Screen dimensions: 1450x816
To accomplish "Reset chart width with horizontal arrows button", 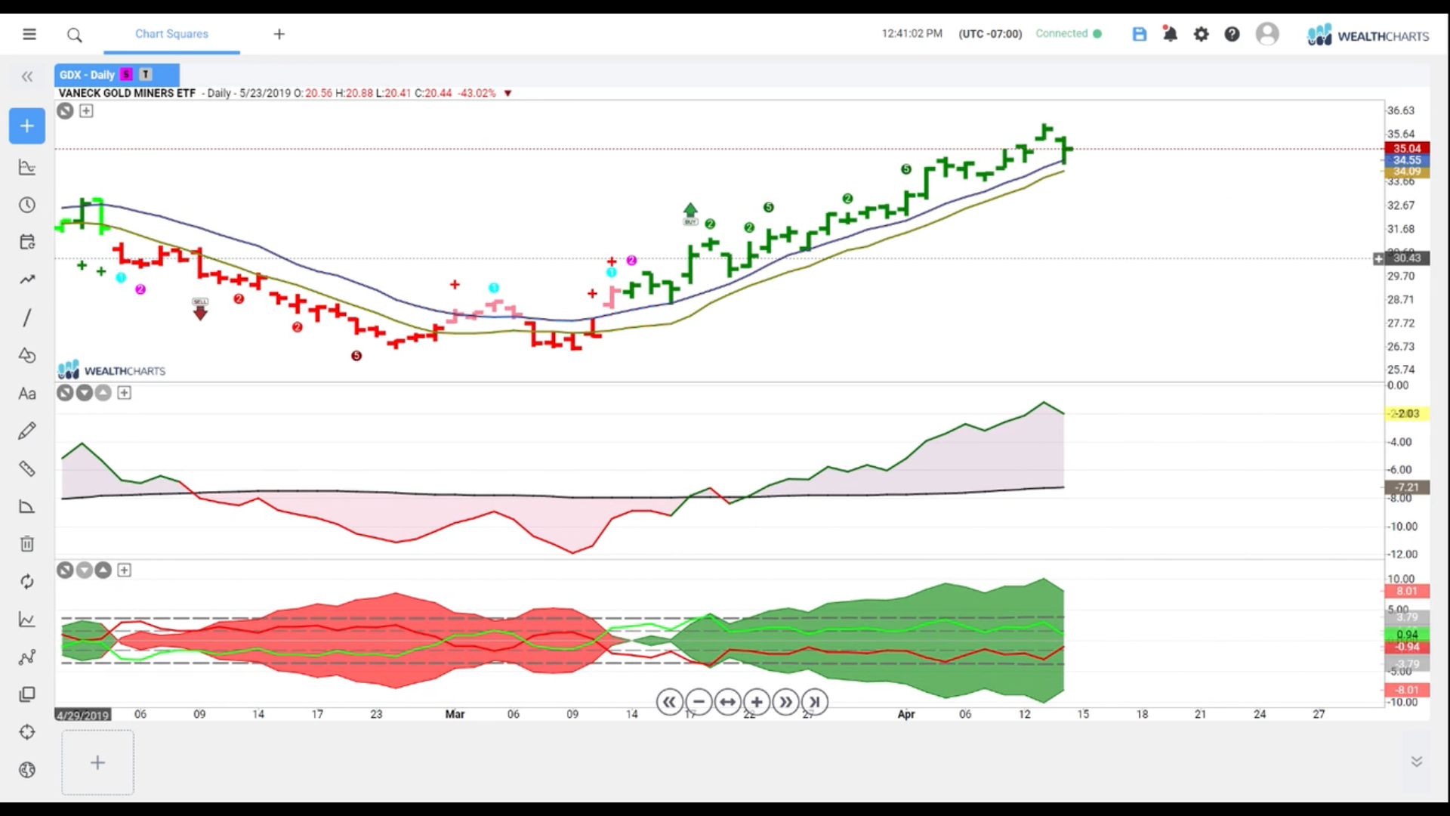I will 727,702.
